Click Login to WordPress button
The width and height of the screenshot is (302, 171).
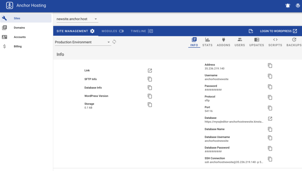(278, 31)
